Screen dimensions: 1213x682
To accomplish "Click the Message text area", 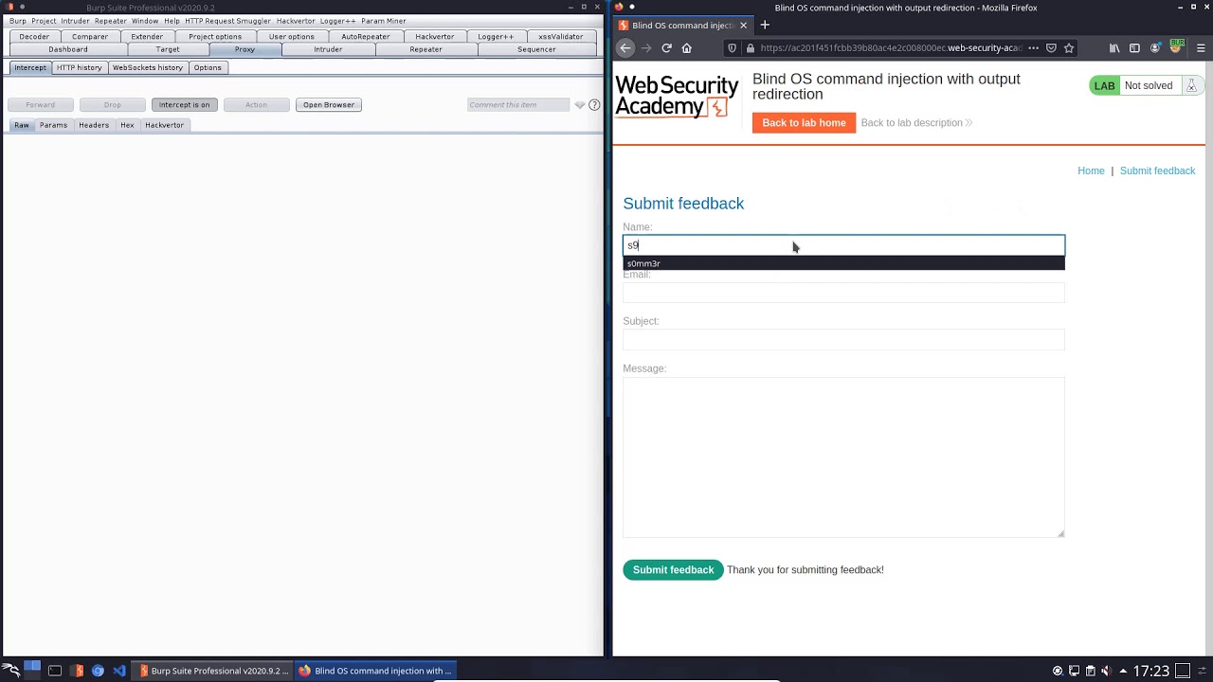I will [x=843, y=458].
